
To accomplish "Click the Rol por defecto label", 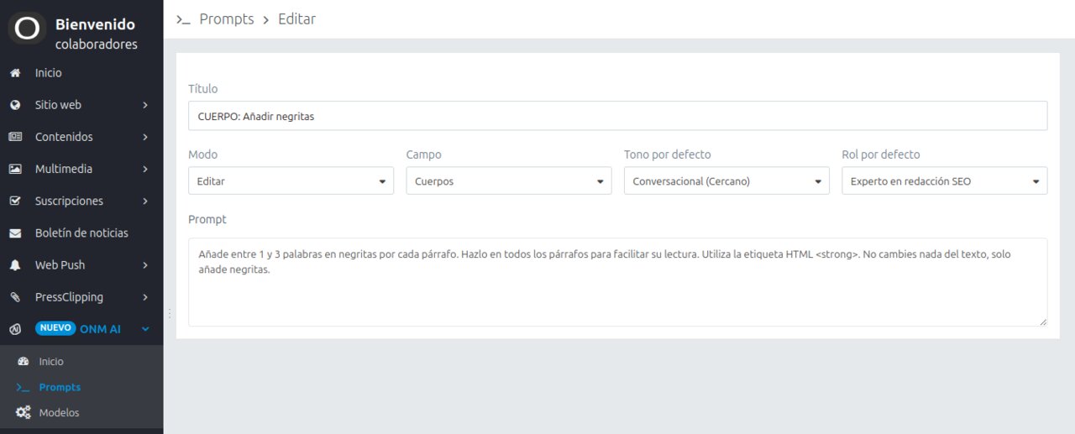I will (x=881, y=154).
